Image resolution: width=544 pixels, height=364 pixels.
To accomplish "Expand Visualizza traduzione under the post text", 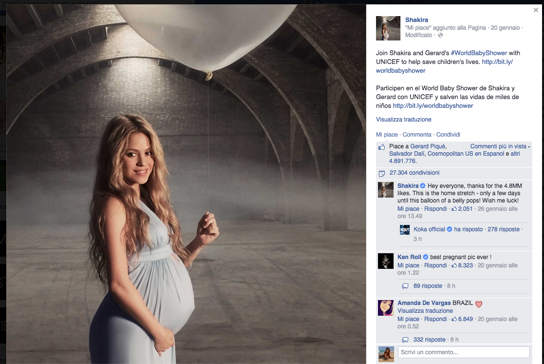I will [x=403, y=120].
